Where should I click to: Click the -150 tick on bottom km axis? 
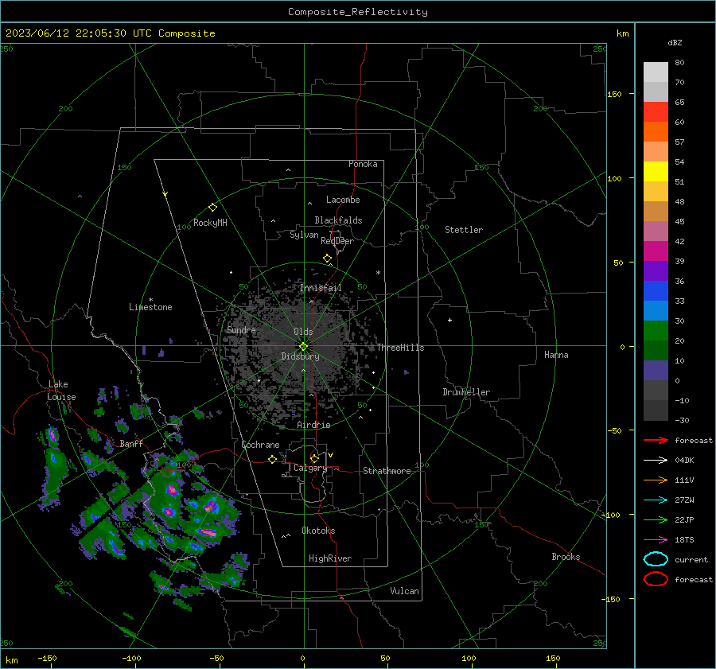click(47, 658)
